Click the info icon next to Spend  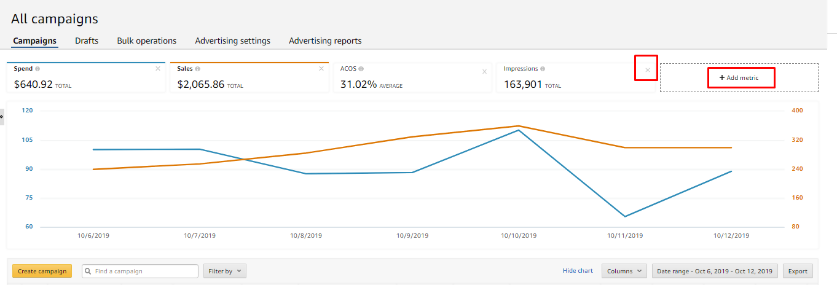(37, 69)
